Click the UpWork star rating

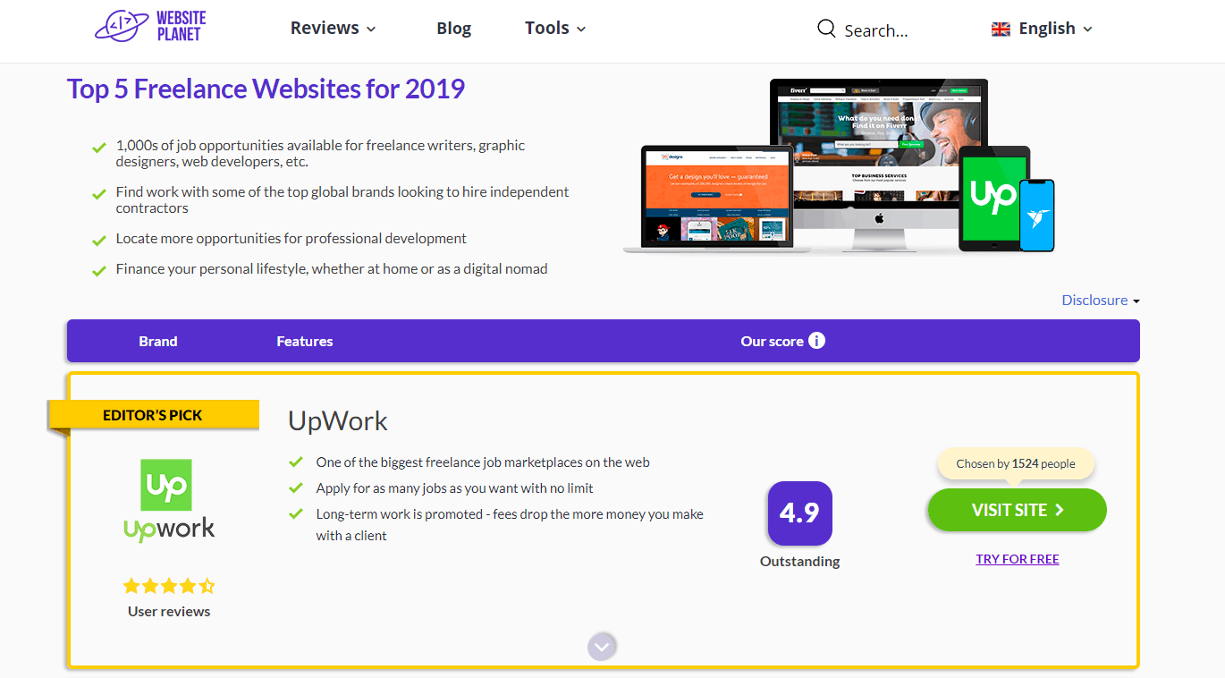[169, 587]
